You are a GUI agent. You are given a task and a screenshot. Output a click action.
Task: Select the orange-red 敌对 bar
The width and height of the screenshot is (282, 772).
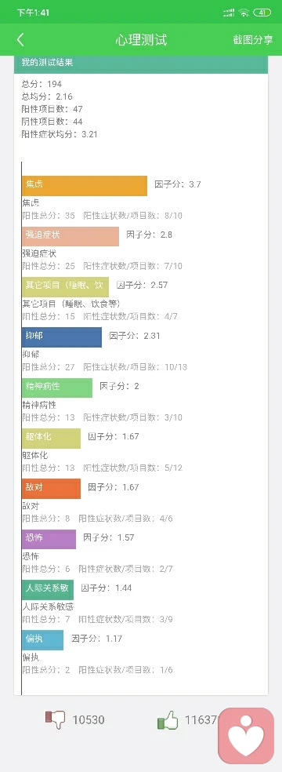(51, 489)
